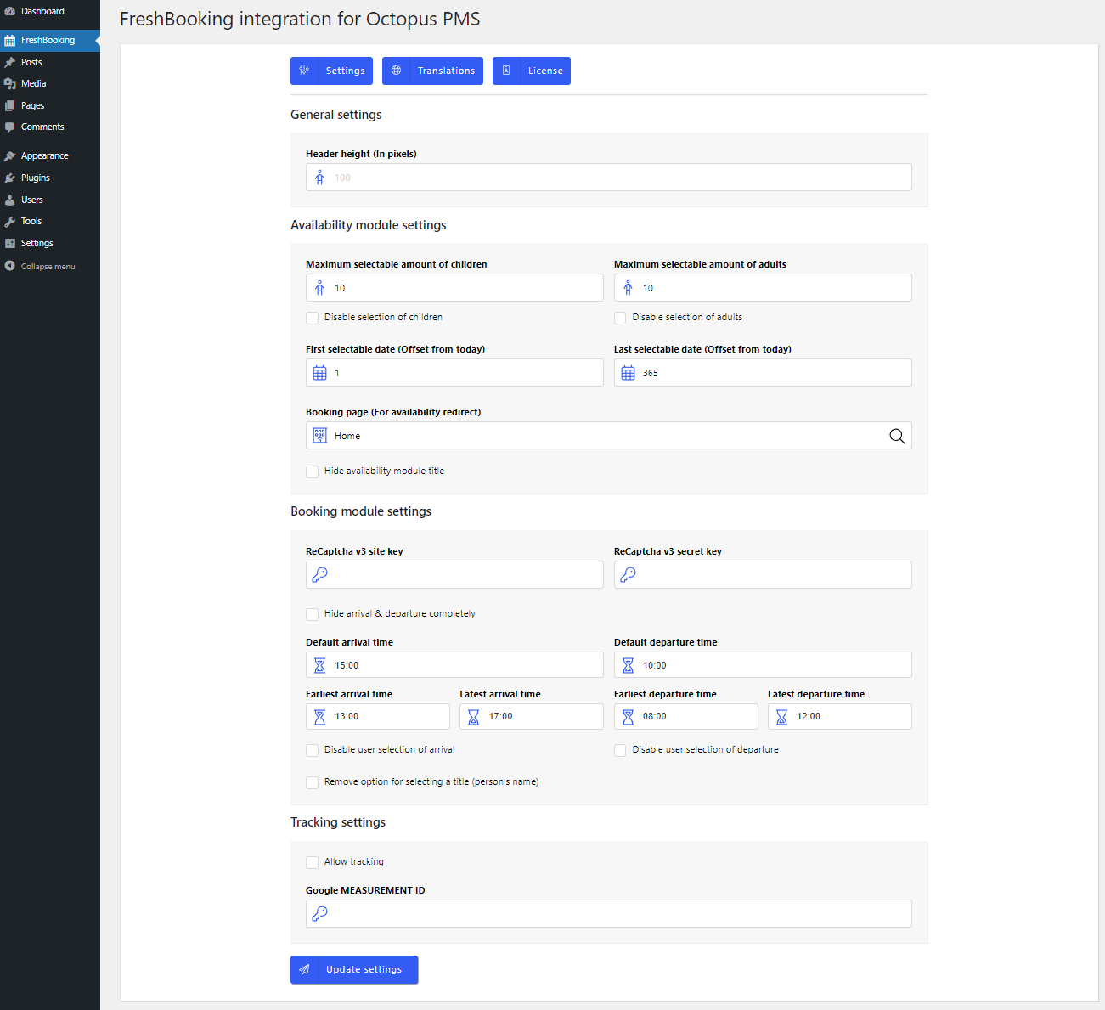Open Latest departure time field 12:00
The image size is (1105, 1010).
click(x=840, y=717)
